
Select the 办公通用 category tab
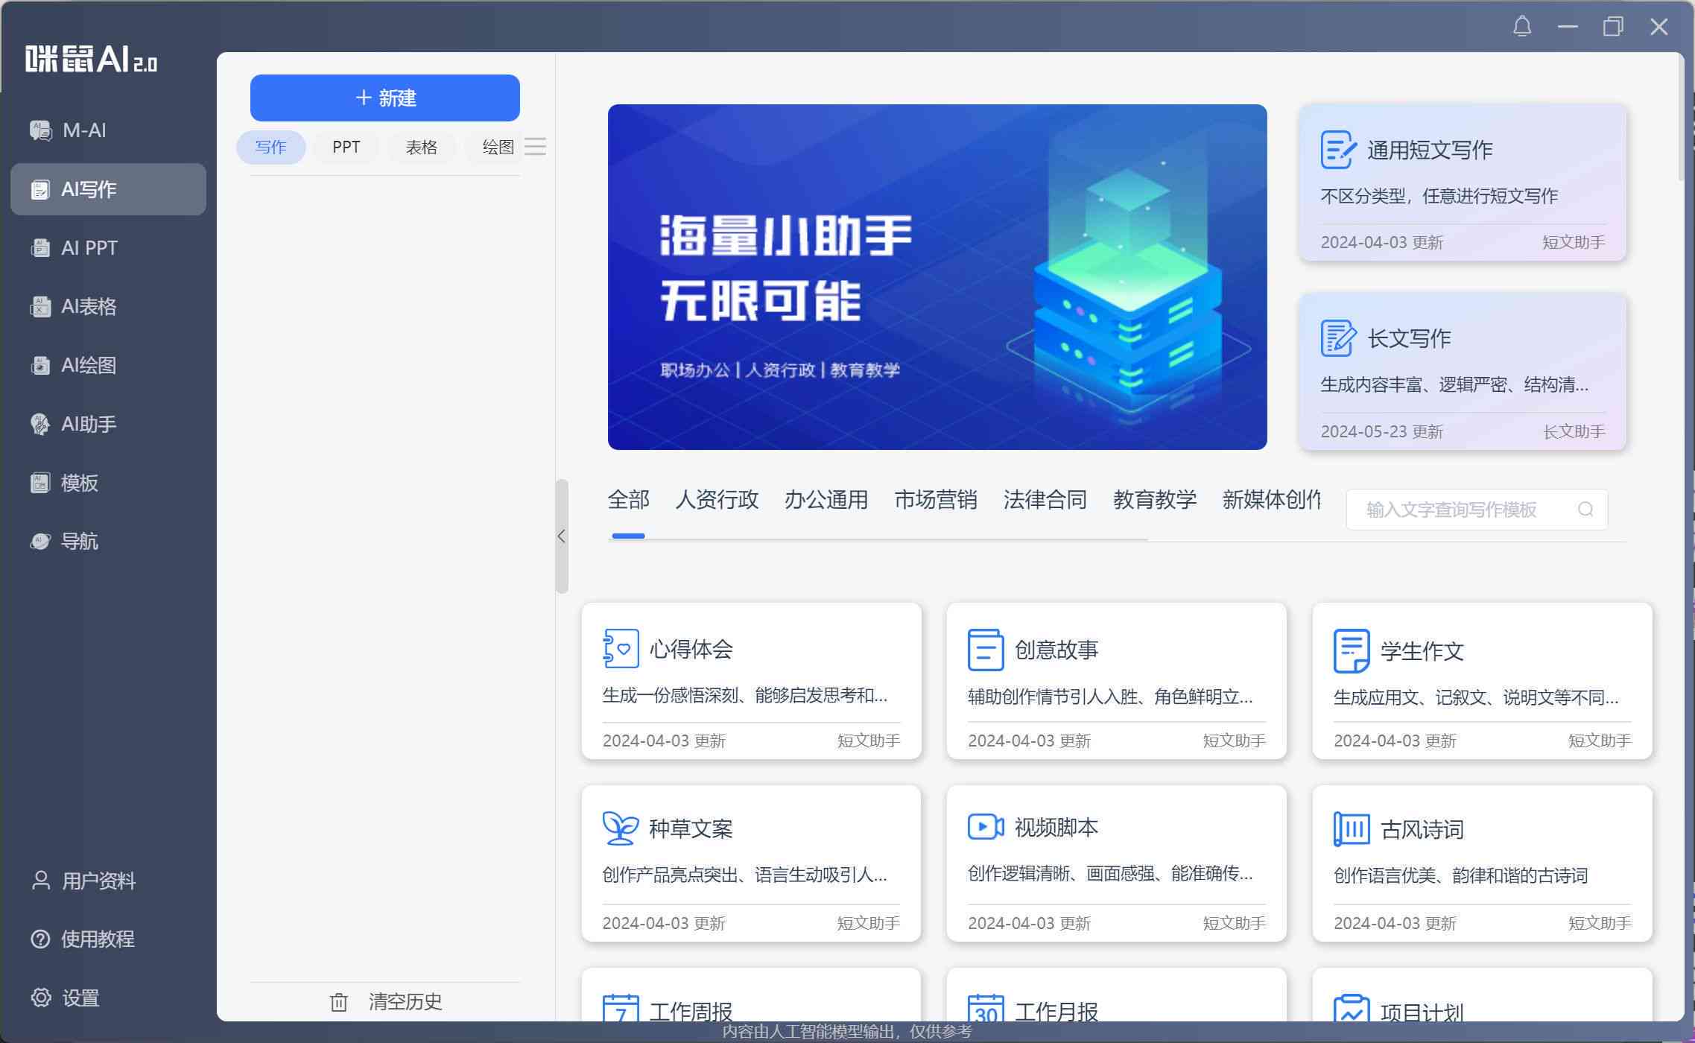pyautogui.click(x=826, y=499)
